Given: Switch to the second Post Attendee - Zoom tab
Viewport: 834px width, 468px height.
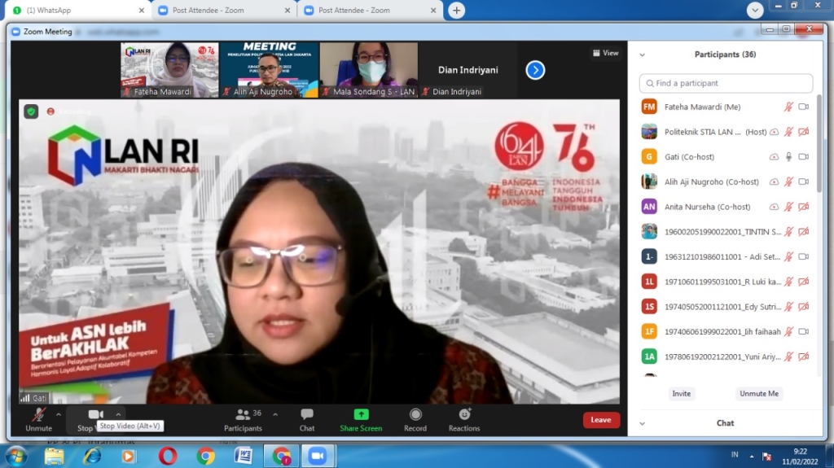Looking at the screenshot, I should pyautogui.click(x=370, y=10).
